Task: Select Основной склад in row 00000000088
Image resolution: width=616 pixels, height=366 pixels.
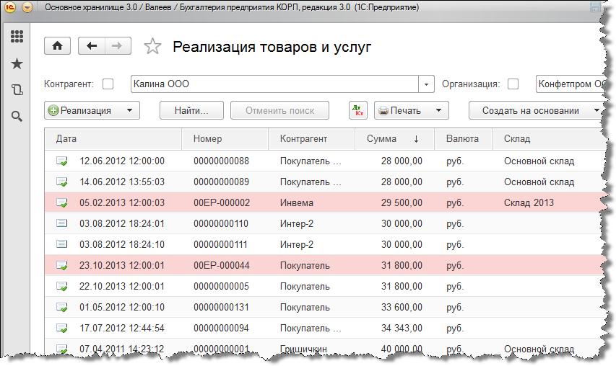Action: (539, 161)
